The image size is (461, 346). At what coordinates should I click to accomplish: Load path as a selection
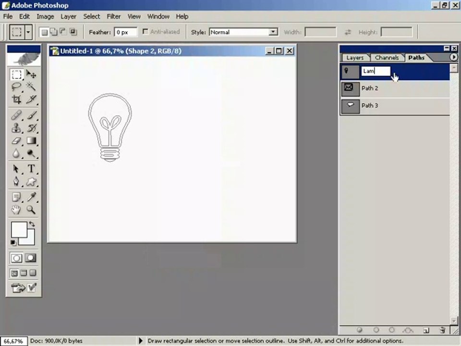[392, 330]
